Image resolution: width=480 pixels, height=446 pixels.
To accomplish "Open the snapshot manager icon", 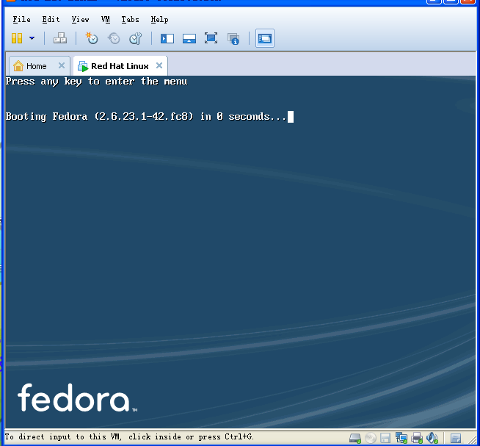I will point(135,38).
